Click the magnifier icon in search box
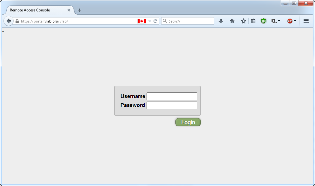Viewport: 315px width, 186px height. click(165, 21)
